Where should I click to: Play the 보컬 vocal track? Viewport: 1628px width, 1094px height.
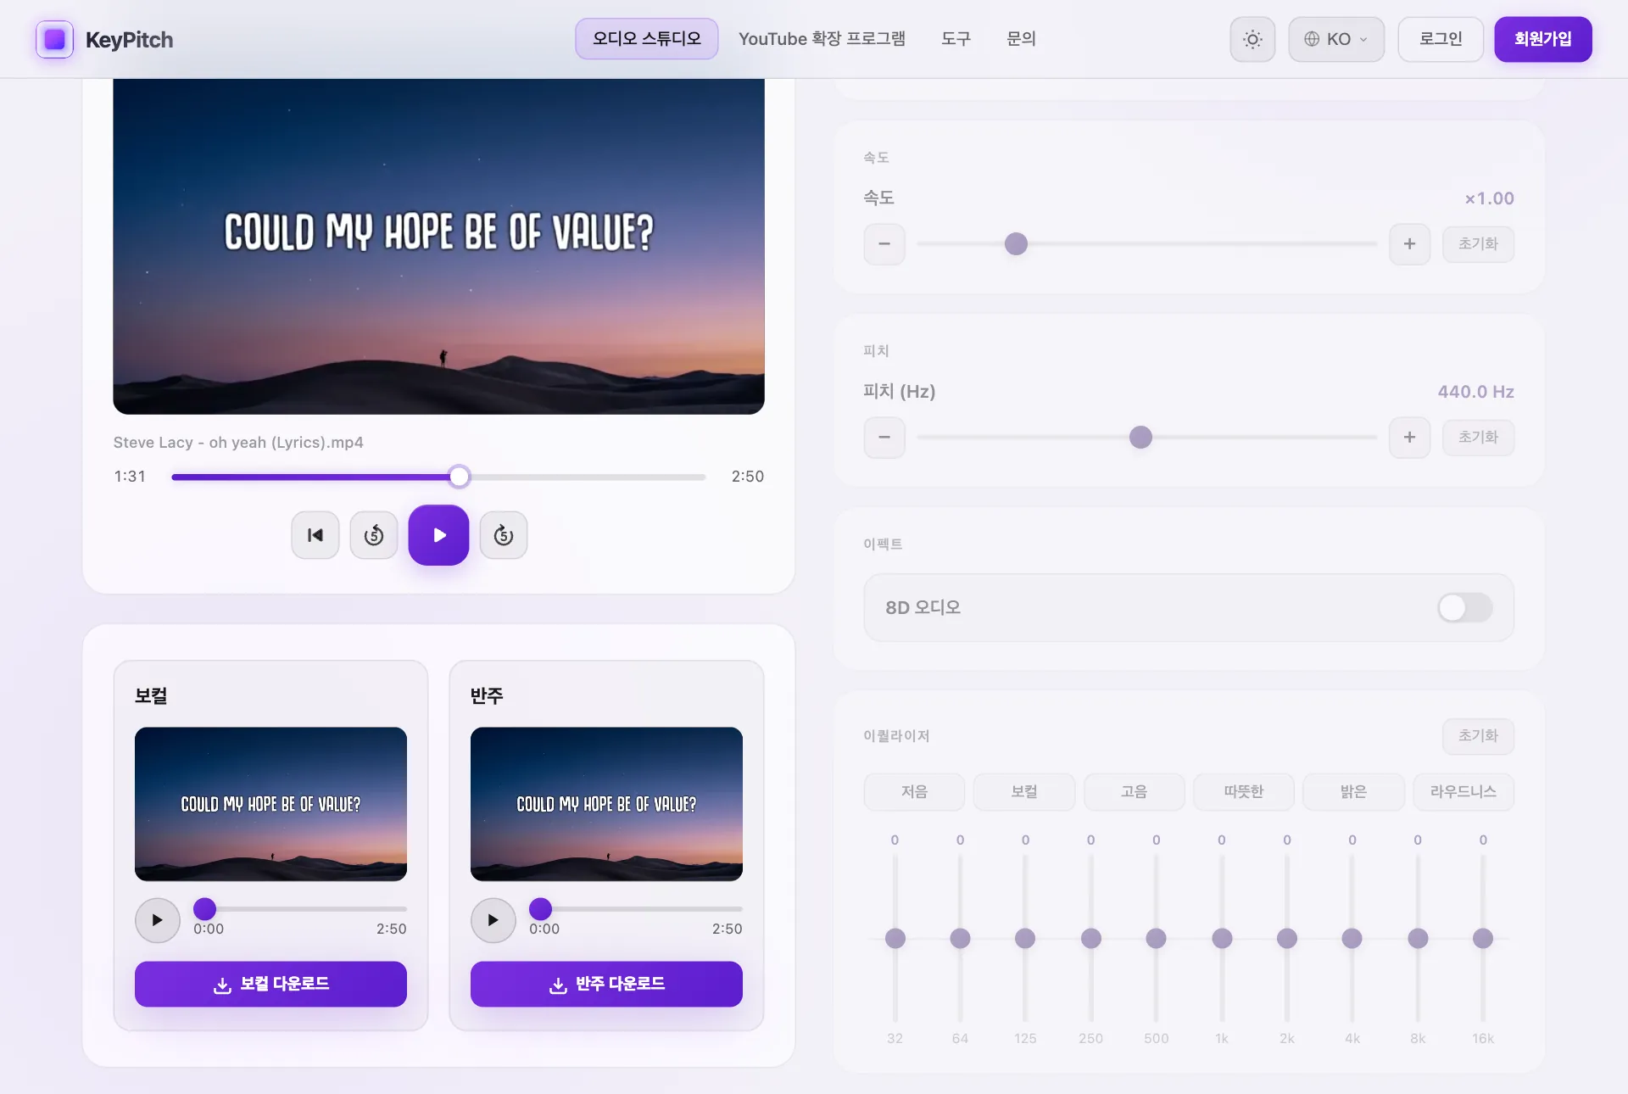158,920
